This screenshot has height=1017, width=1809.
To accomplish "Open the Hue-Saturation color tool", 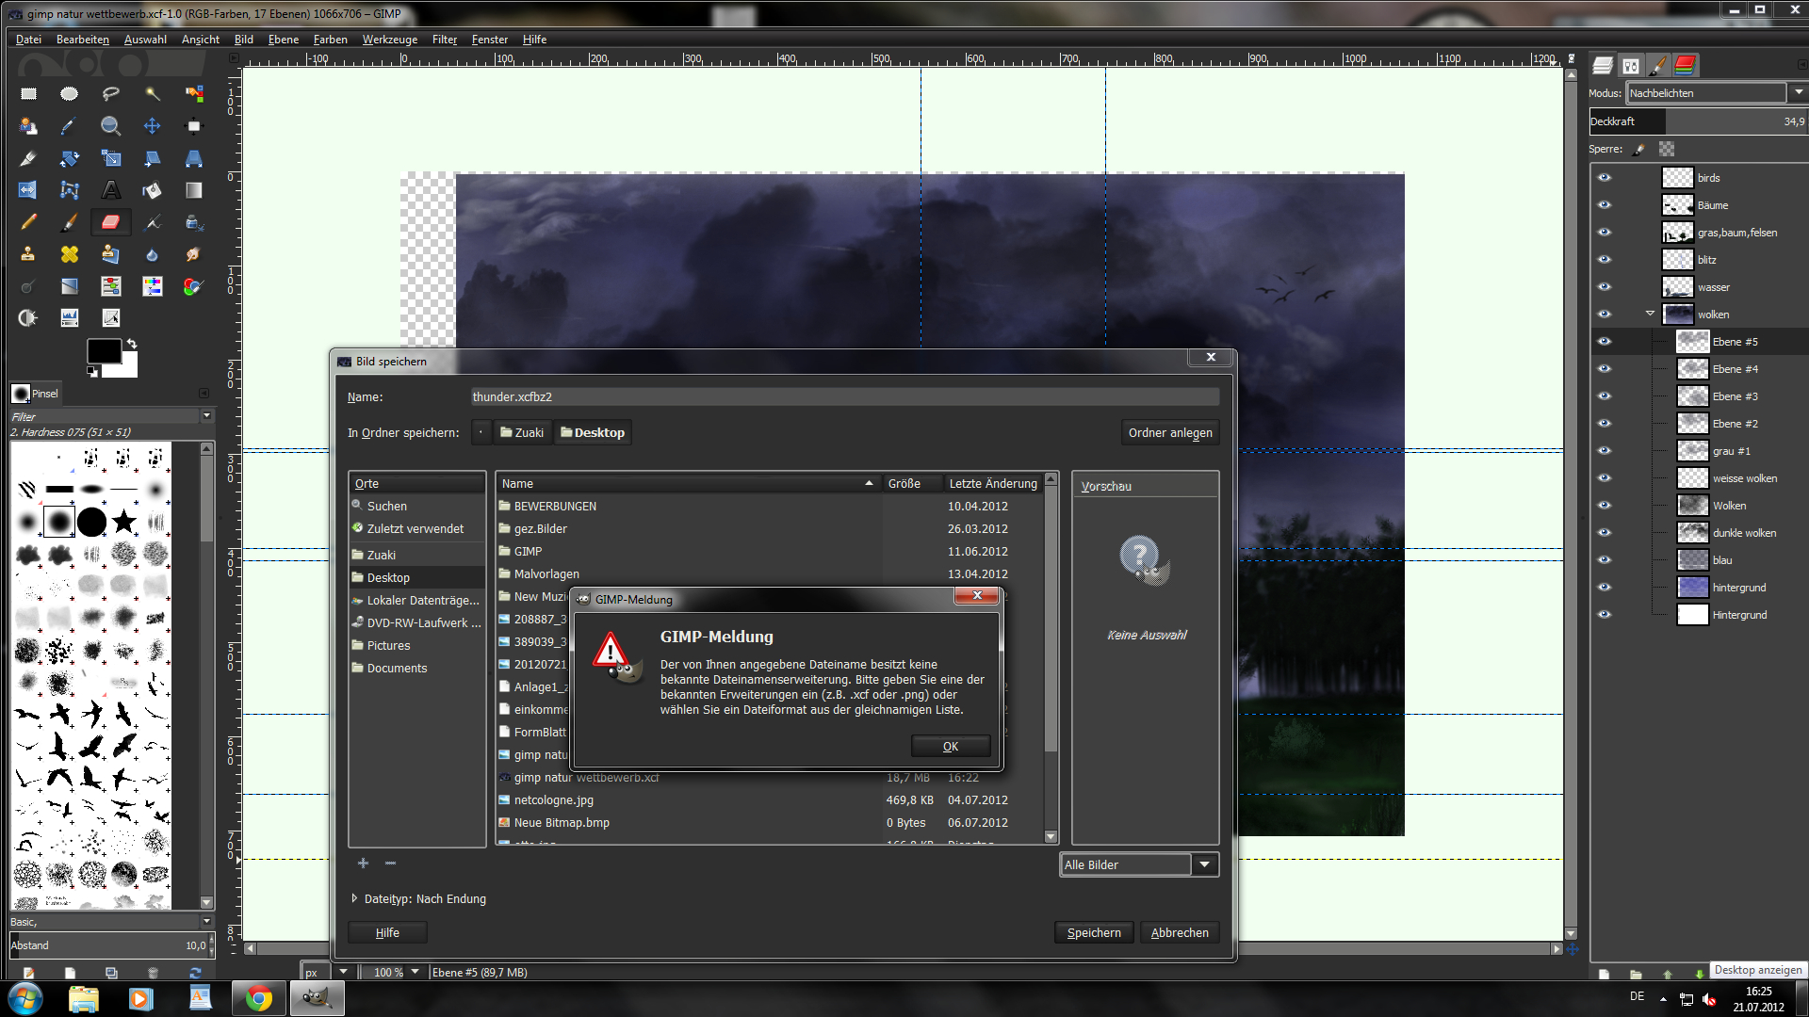I will coord(153,286).
